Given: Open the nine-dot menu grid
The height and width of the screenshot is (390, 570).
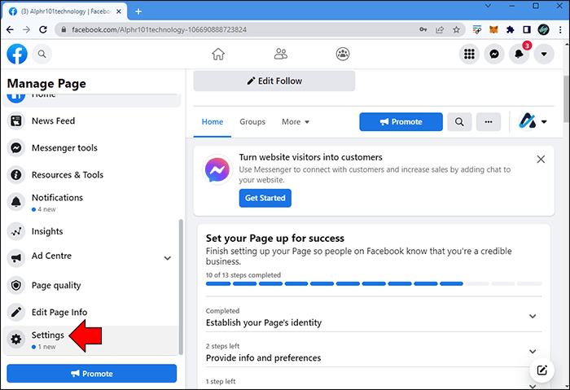Looking at the screenshot, I should (469, 54).
